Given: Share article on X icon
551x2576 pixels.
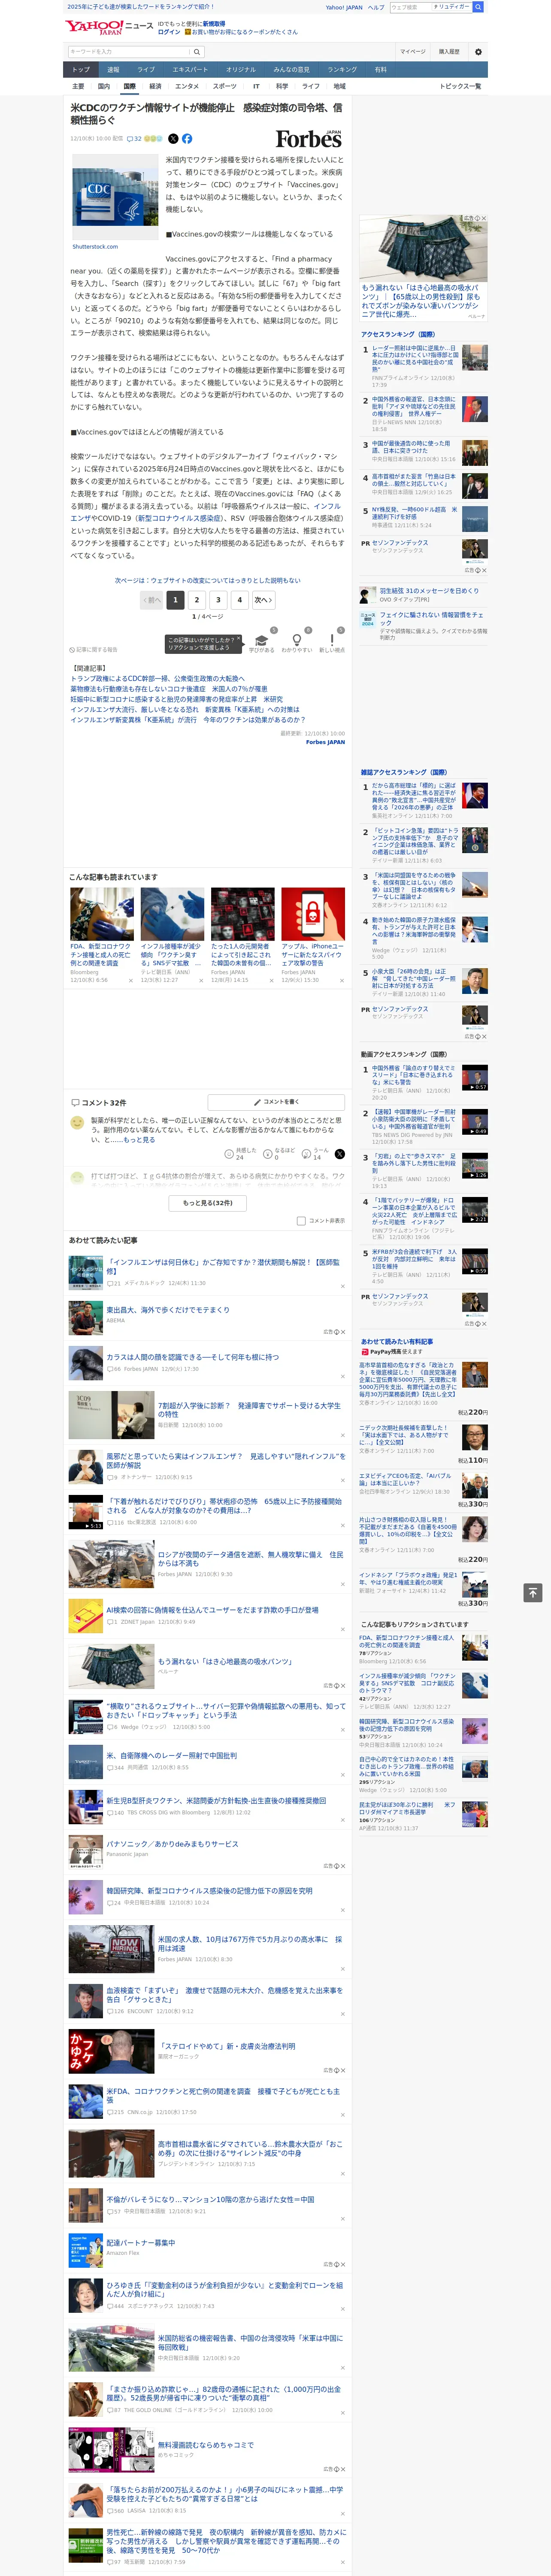Looking at the screenshot, I should 173,139.
